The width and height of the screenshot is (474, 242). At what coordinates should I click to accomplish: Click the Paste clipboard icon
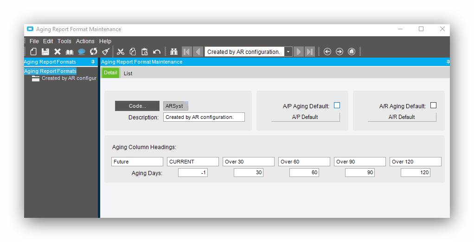pos(145,52)
